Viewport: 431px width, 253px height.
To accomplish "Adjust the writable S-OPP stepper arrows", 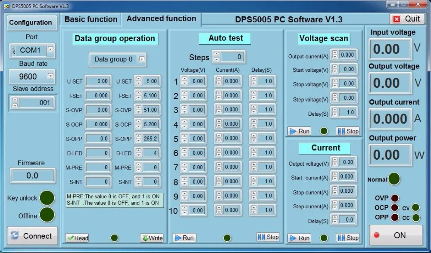I will tap(138, 139).
